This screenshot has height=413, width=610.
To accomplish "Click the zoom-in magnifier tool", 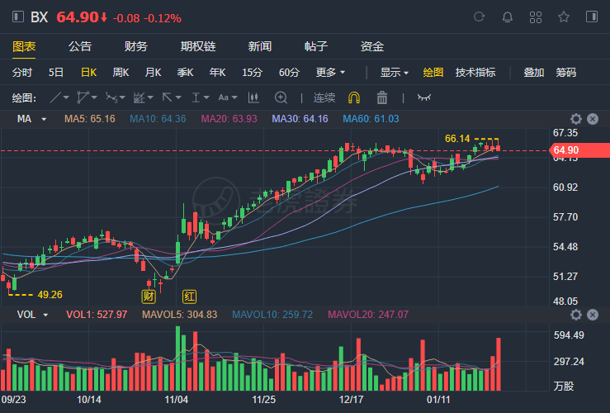I will (x=281, y=97).
